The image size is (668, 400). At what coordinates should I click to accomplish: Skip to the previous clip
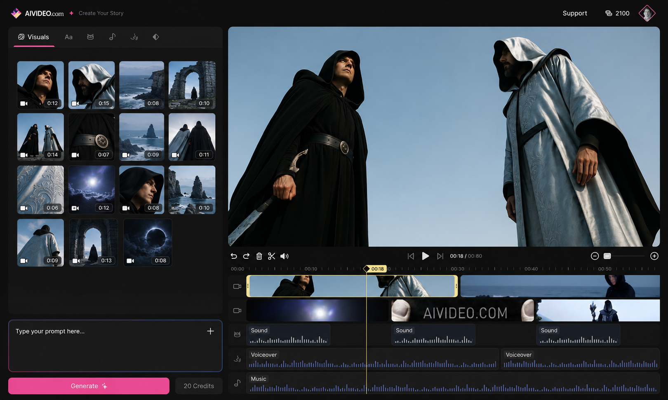tap(411, 256)
